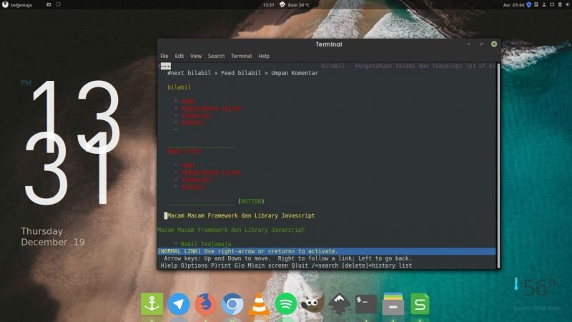Minimize the Terminal window
572x322 pixels.
tap(469, 44)
